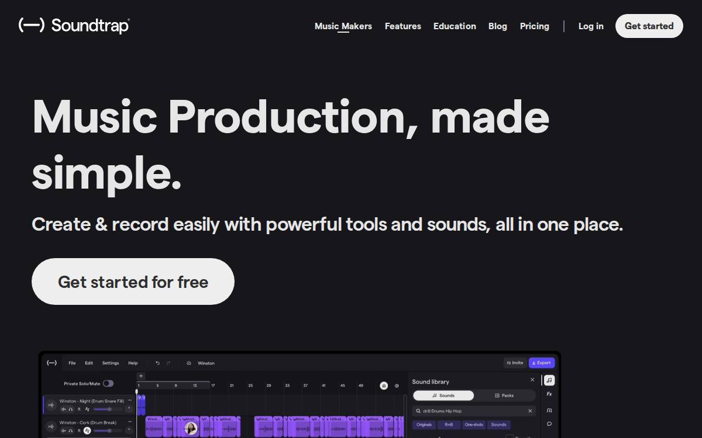Click the undo arrow in the studio toolbar
This screenshot has width=702, height=438.
157,363
